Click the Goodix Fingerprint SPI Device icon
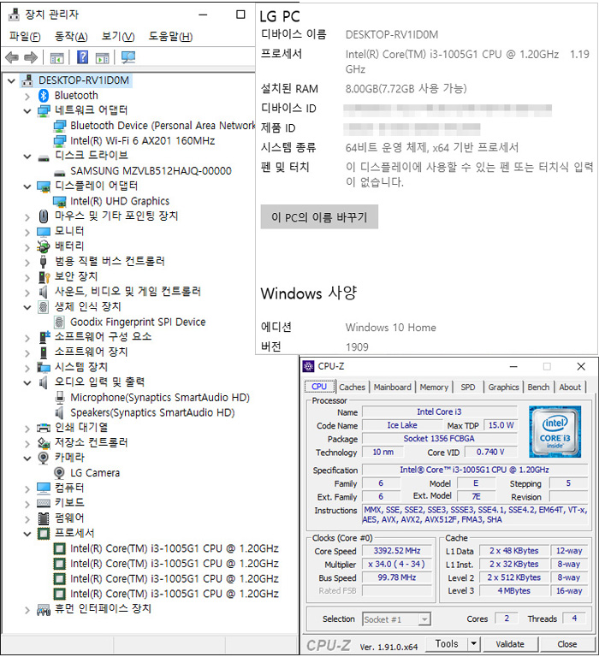The height and width of the screenshot is (657, 599). point(60,323)
